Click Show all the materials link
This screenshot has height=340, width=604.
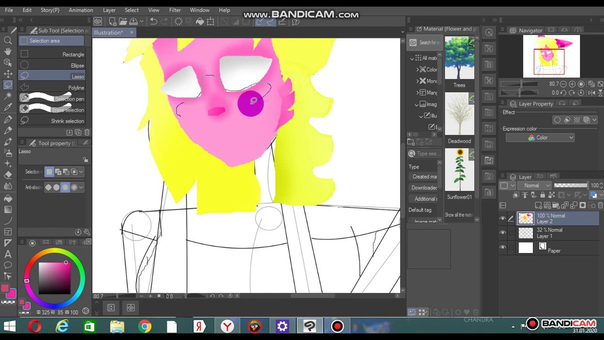coord(459,215)
